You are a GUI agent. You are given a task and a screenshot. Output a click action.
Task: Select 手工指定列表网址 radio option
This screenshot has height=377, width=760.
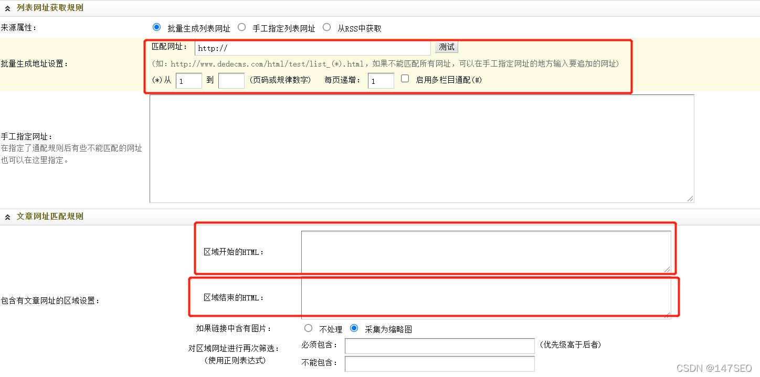pos(241,27)
